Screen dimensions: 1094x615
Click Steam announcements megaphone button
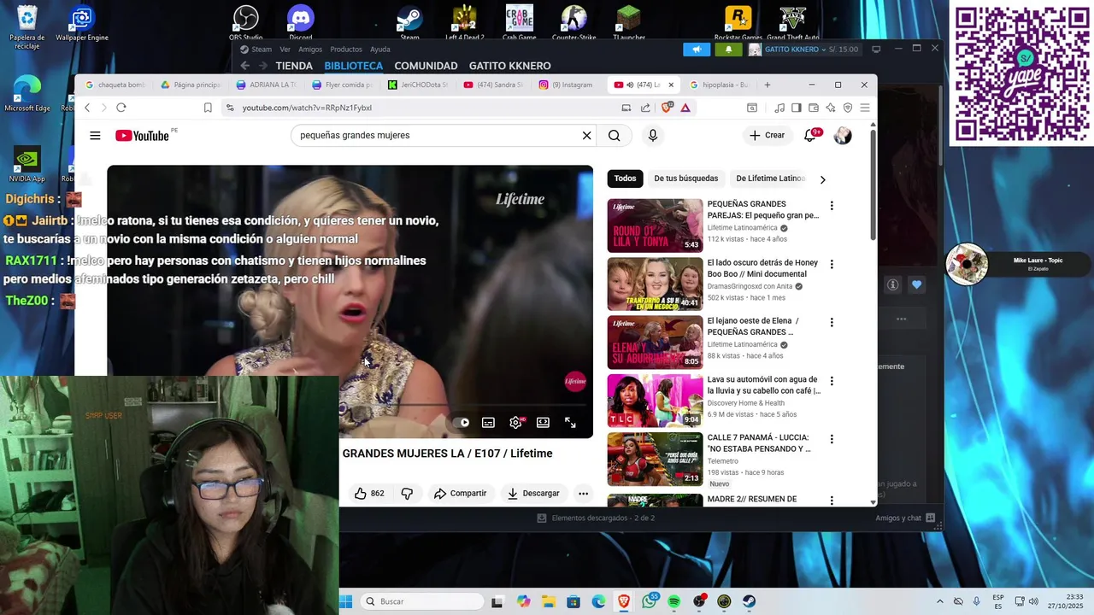(697, 50)
